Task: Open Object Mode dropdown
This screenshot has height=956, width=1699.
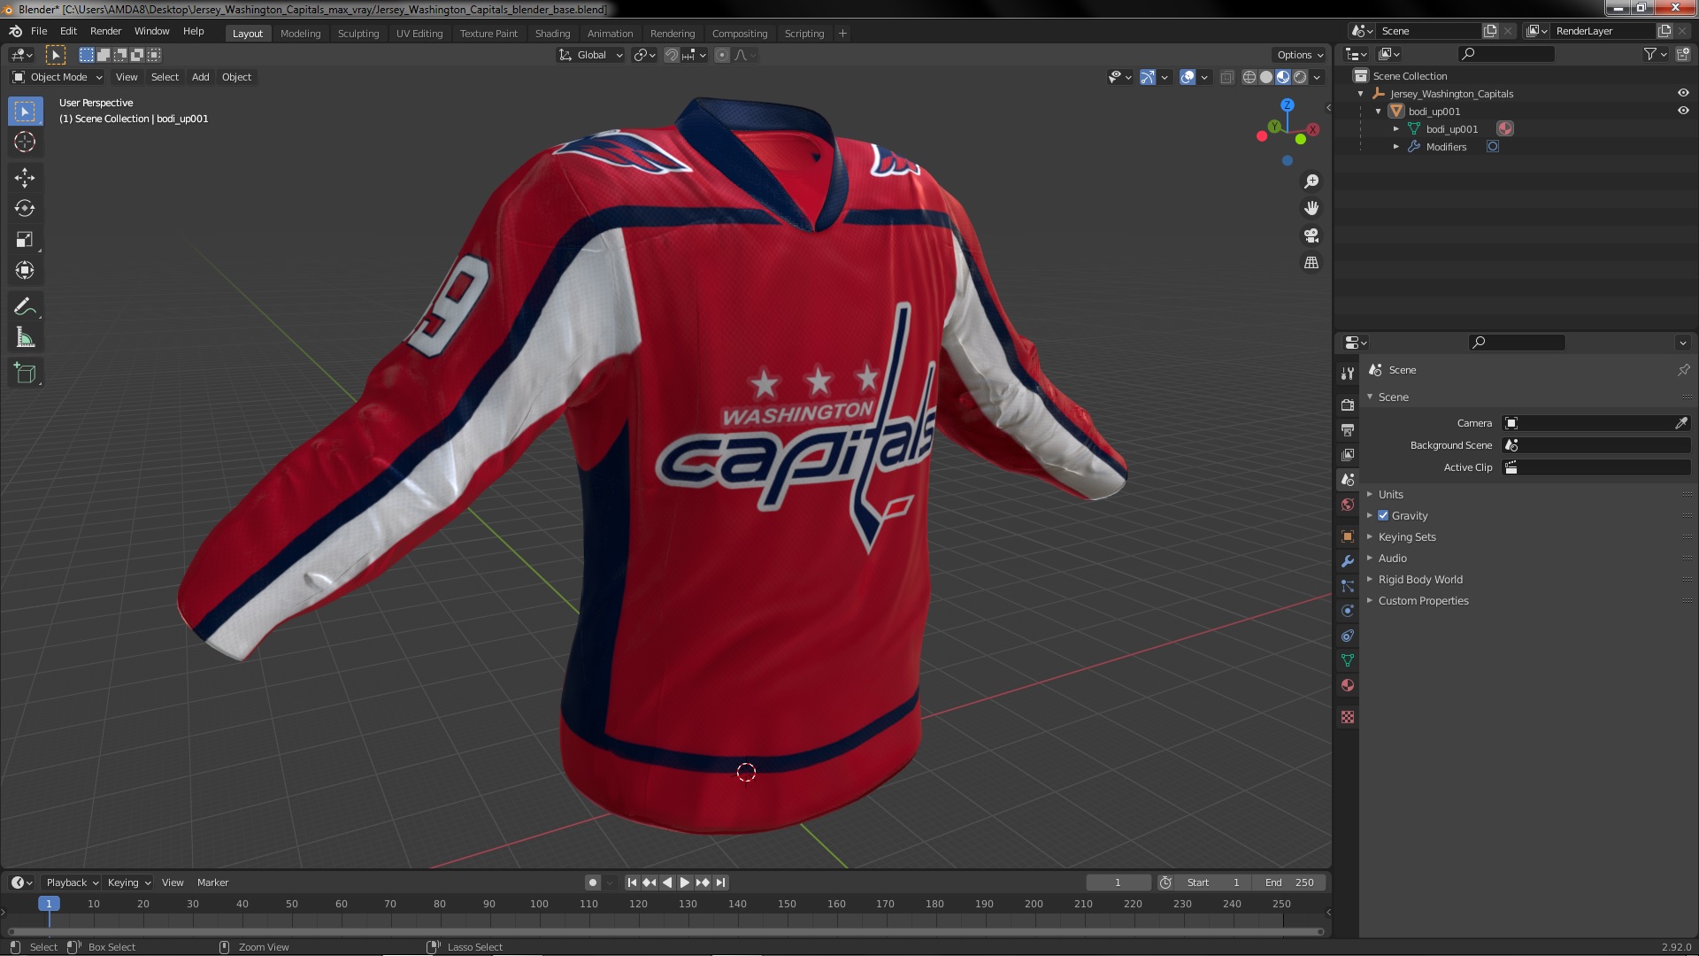Action: pos(58,77)
